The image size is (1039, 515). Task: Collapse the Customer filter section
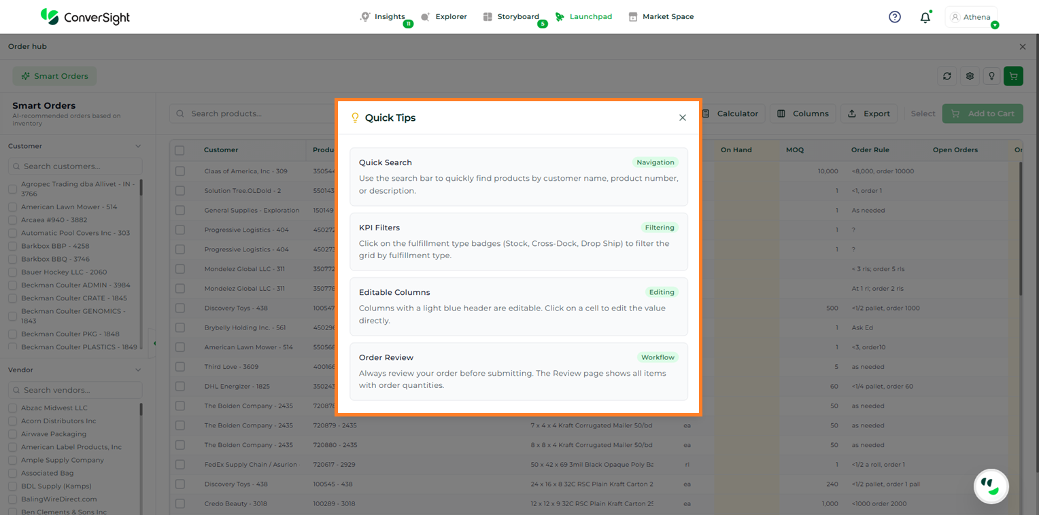coord(138,146)
